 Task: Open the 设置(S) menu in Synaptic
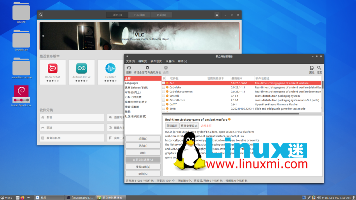pyautogui.click(x=170, y=62)
